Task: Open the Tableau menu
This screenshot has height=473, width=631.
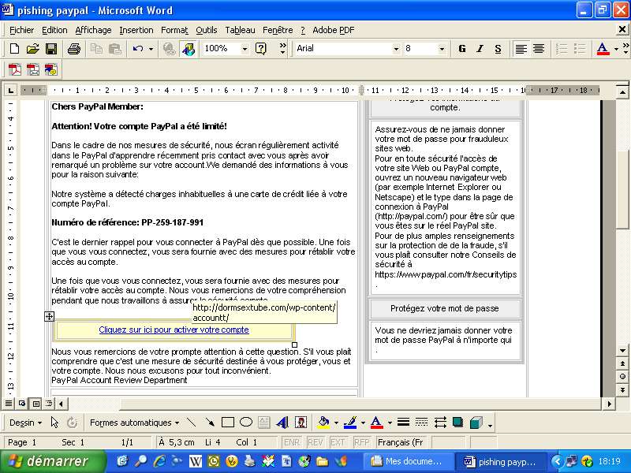Action: tap(240, 30)
